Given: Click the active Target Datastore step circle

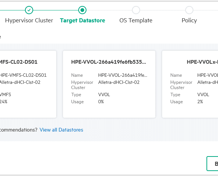Looking at the screenshot, I should (82, 10).
